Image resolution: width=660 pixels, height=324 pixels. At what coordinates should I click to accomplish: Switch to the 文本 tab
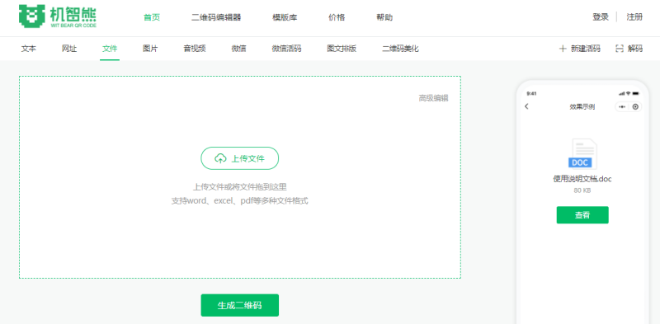pyautogui.click(x=29, y=49)
